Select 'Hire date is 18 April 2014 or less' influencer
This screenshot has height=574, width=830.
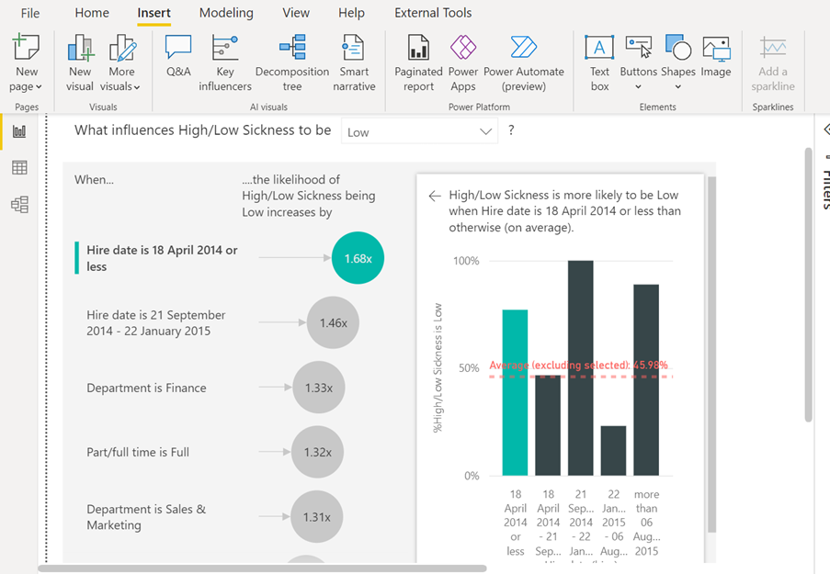162,258
